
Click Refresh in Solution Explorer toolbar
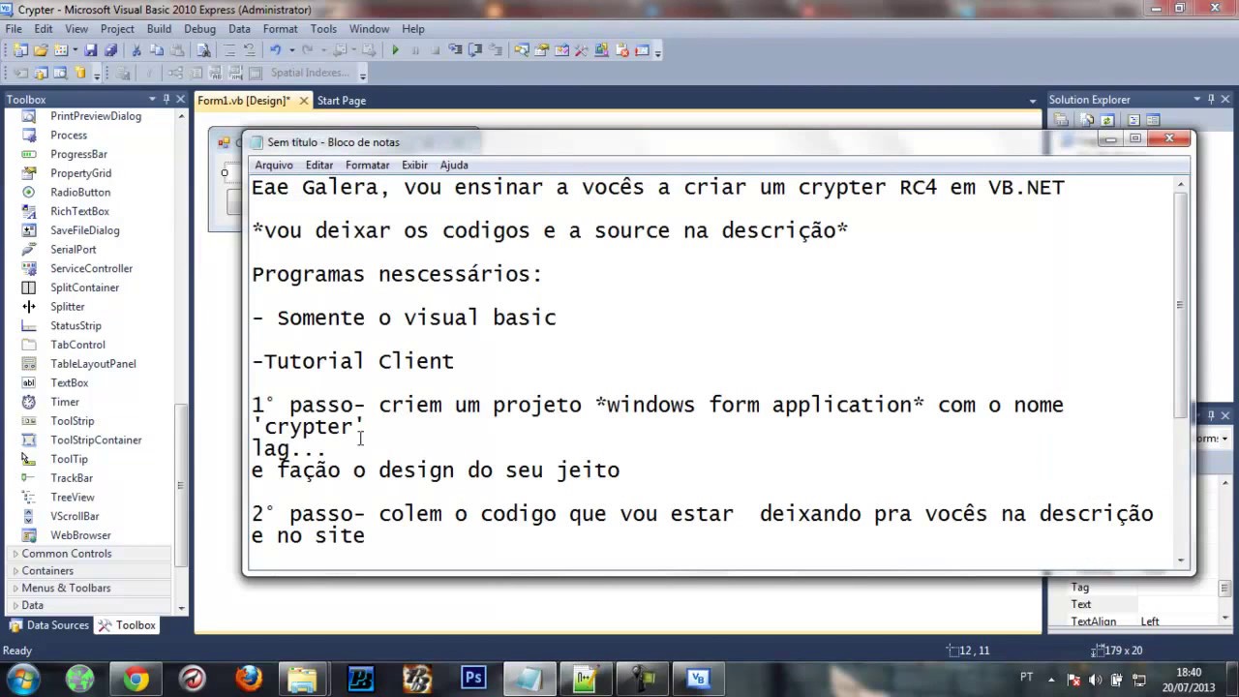[x=1107, y=120]
